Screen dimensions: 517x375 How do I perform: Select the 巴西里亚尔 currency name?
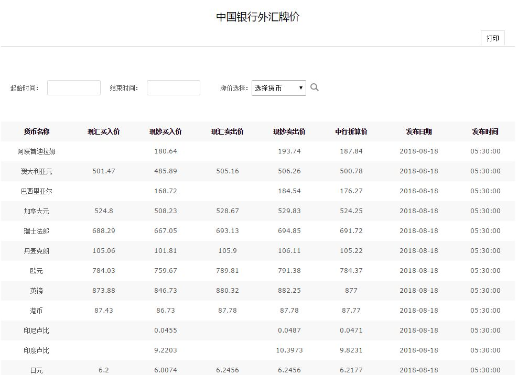(37, 191)
